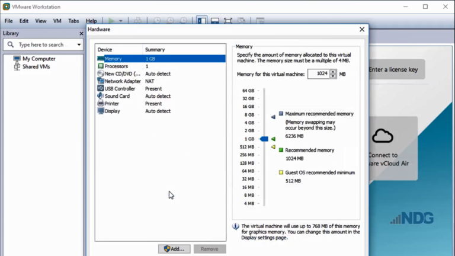Click the Power On play toolbar icon

[111, 21]
